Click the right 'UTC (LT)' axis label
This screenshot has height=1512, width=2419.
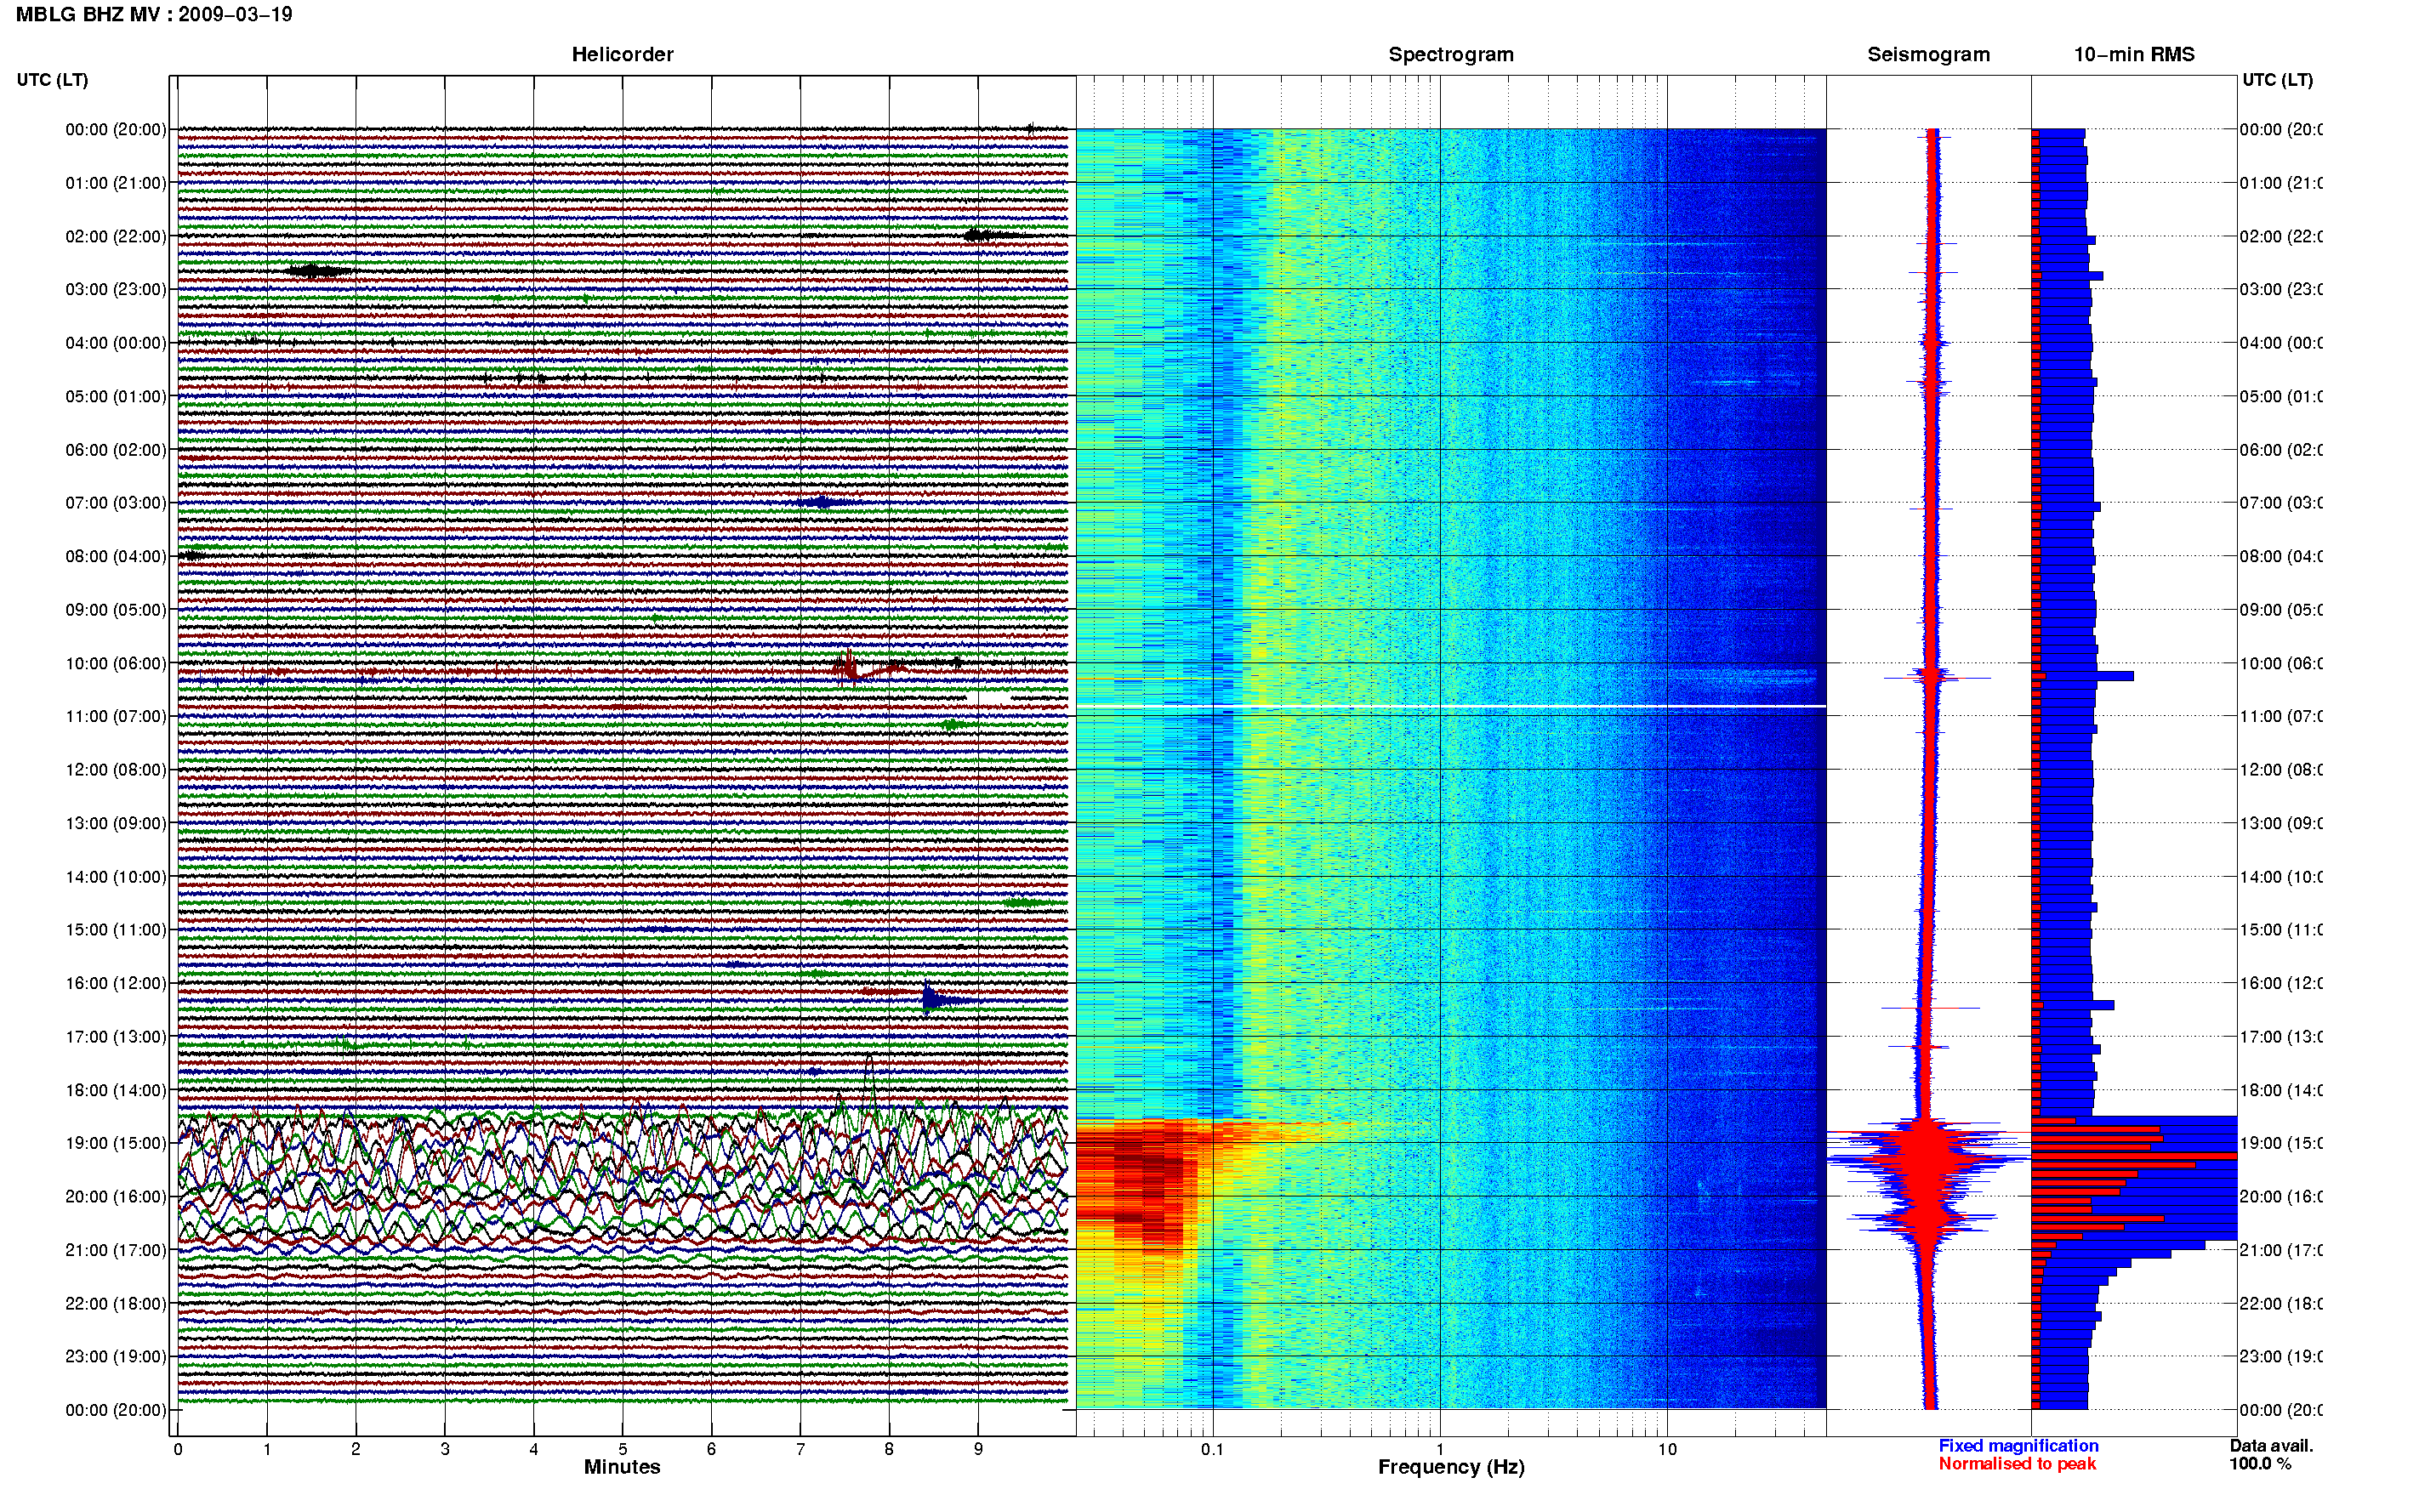coord(2277,80)
